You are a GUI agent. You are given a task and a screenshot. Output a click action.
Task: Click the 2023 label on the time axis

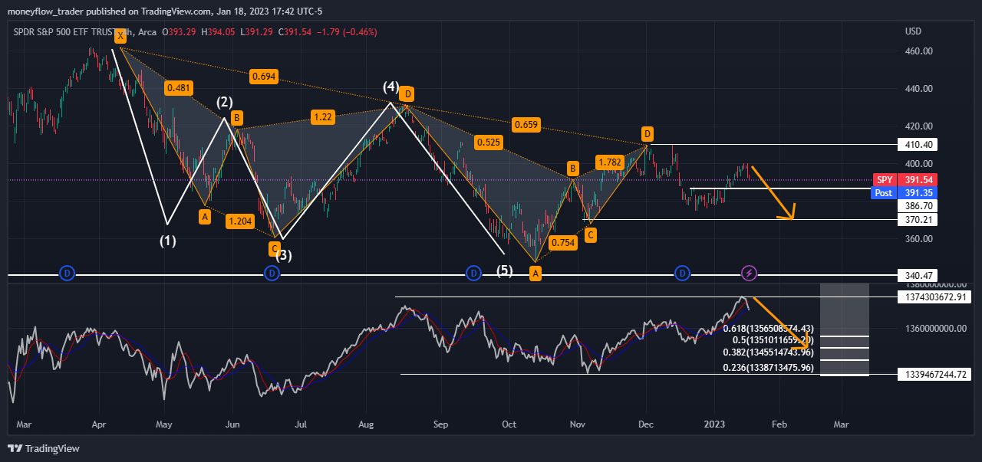713,424
